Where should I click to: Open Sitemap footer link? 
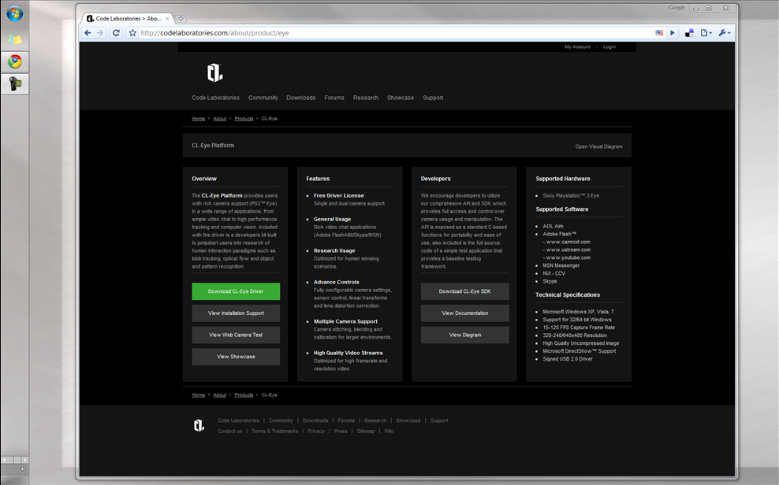click(366, 431)
